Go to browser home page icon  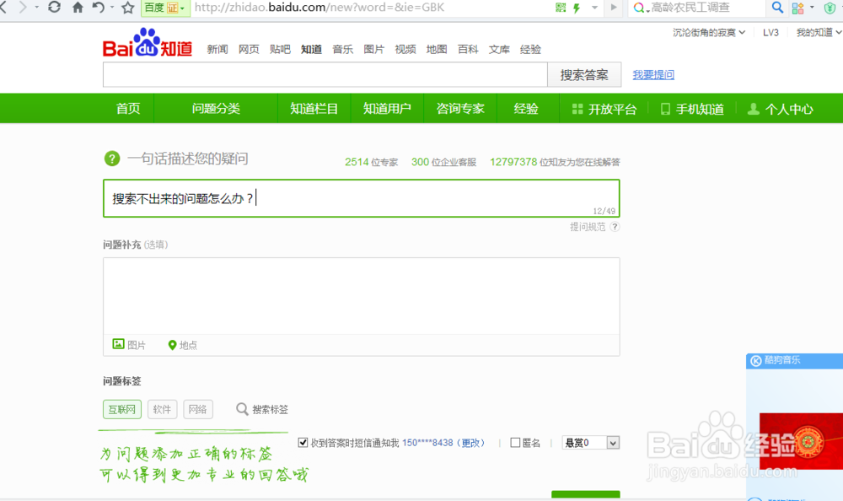click(78, 8)
